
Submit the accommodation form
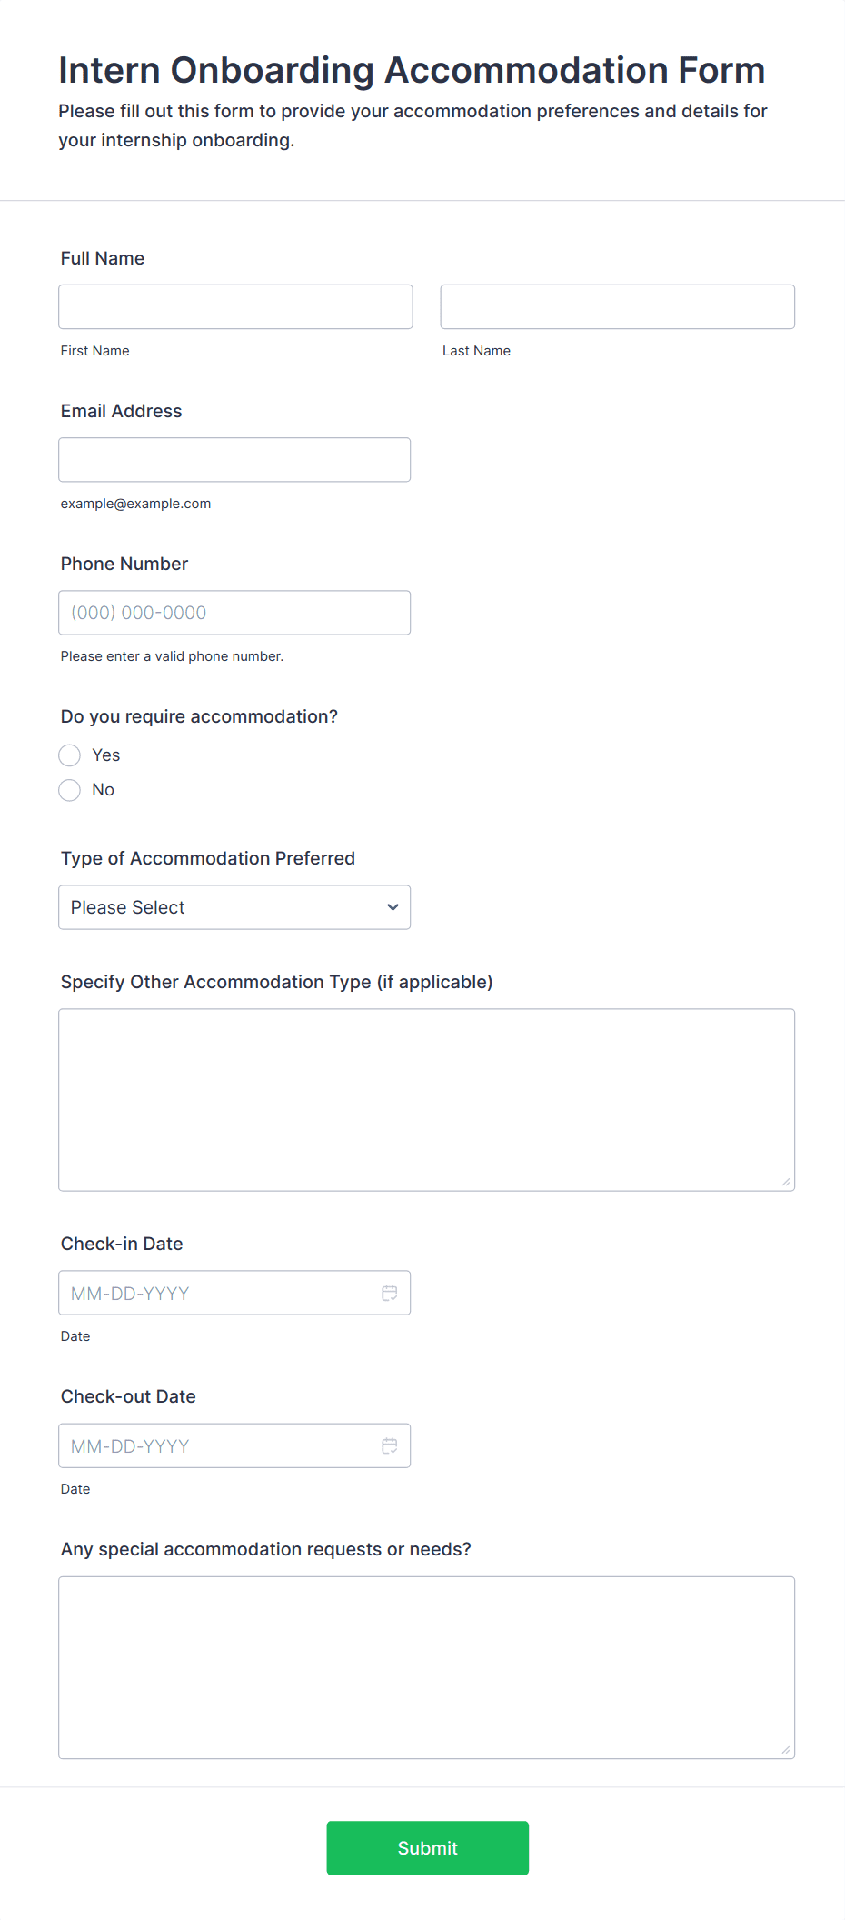(427, 1847)
